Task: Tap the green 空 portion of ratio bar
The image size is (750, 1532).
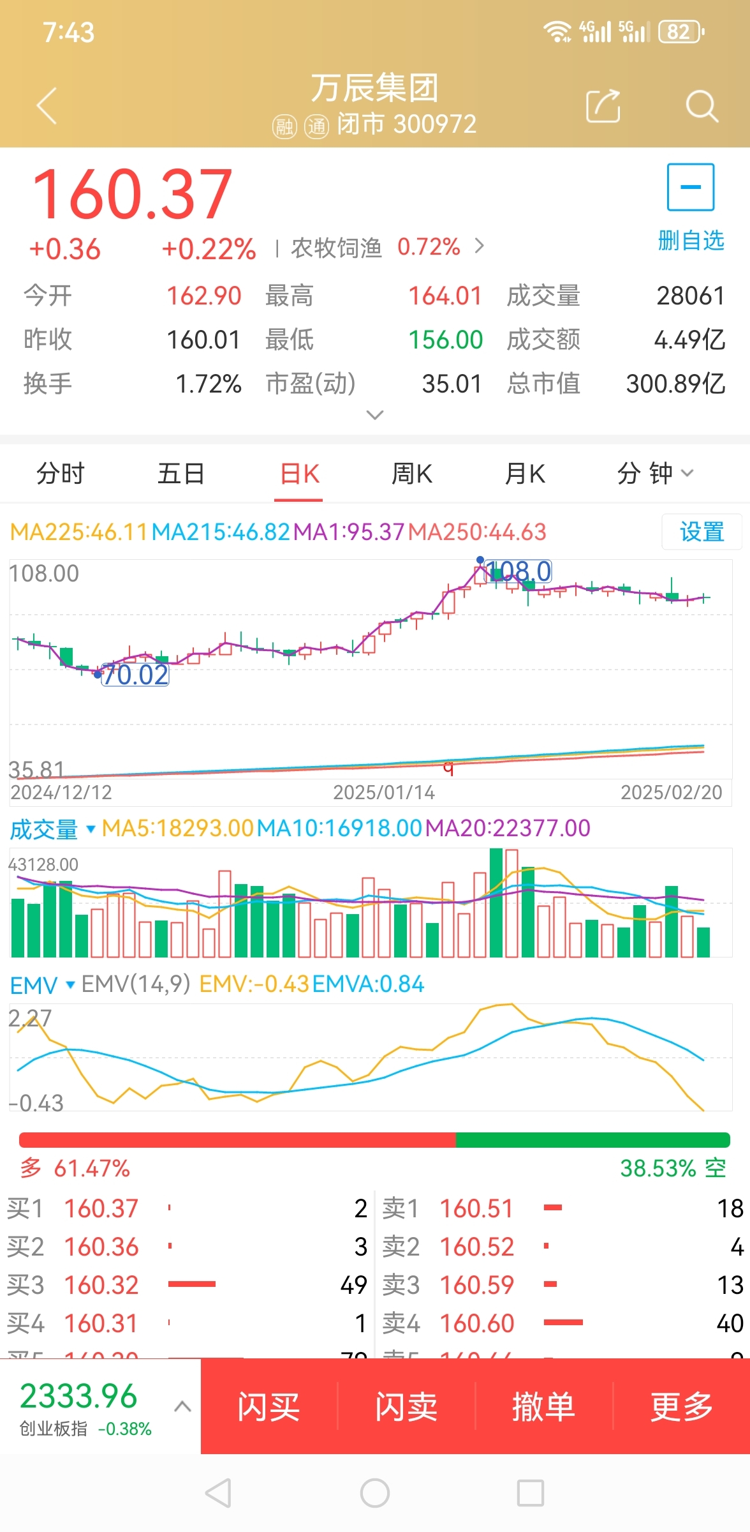Action: click(593, 1140)
